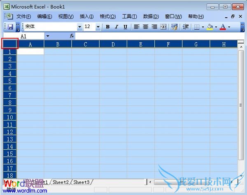Select column H header
The image size is (247, 195).
point(224,44)
